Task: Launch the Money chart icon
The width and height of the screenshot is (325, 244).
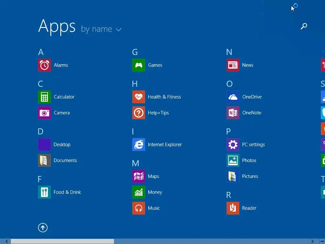Action: click(x=139, y=192)
